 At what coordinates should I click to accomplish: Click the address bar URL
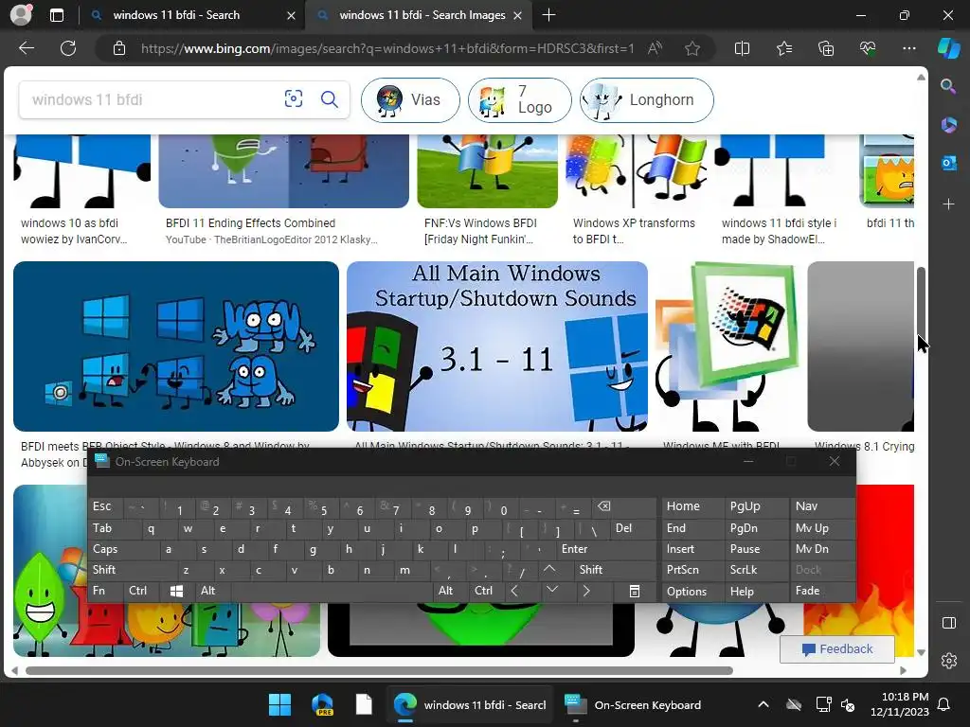pos(387,48)
